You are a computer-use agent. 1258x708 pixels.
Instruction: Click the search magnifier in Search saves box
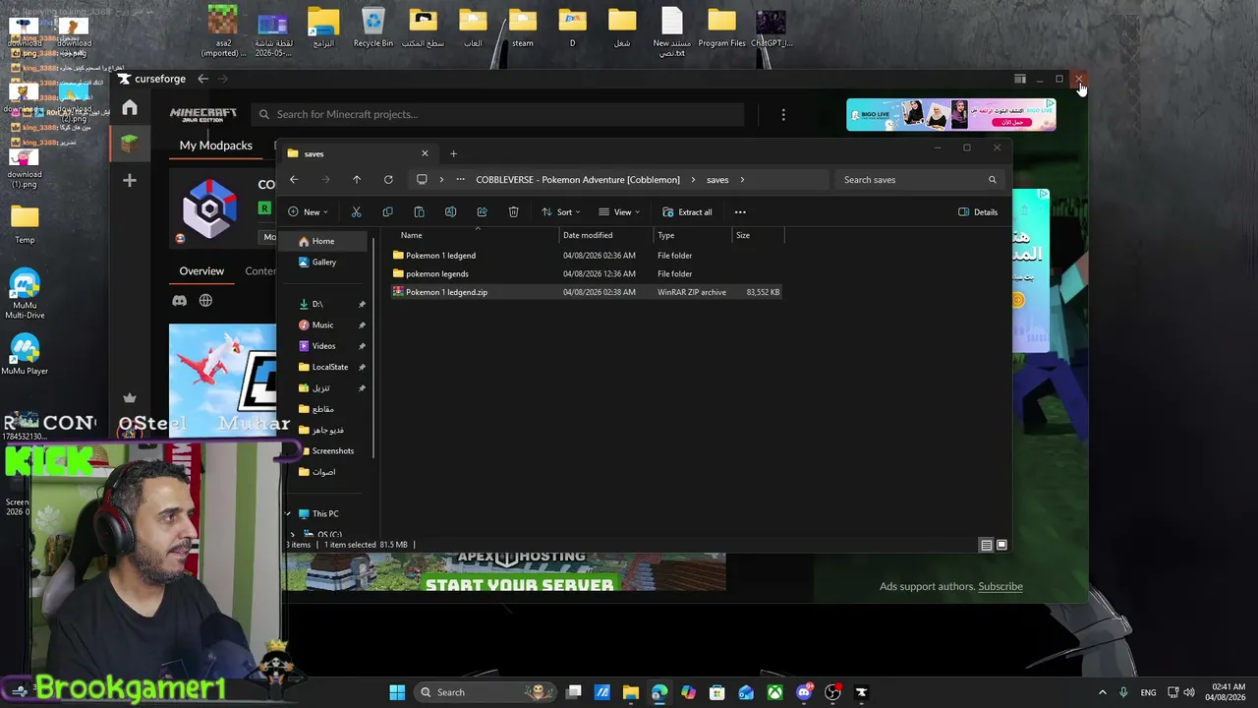[992, 180]
